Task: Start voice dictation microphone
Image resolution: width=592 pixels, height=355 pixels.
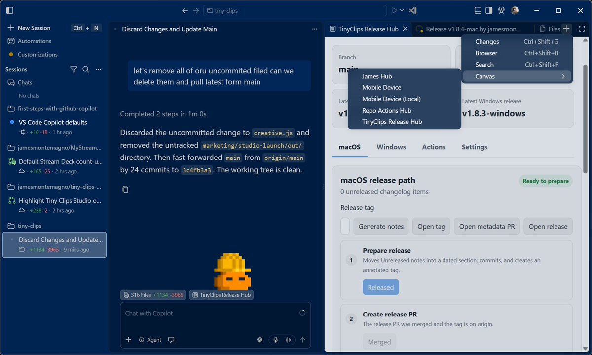Action: (275, 340)
